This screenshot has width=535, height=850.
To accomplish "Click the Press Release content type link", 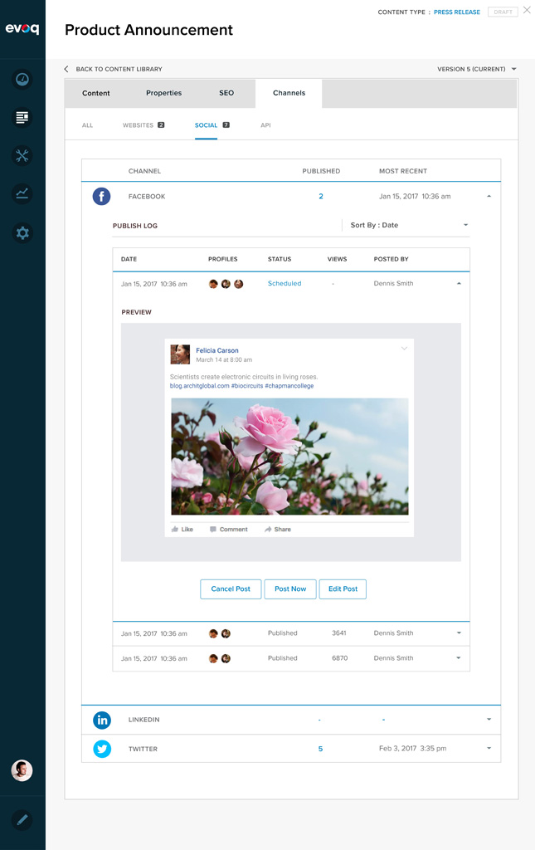I will point(456,12).
